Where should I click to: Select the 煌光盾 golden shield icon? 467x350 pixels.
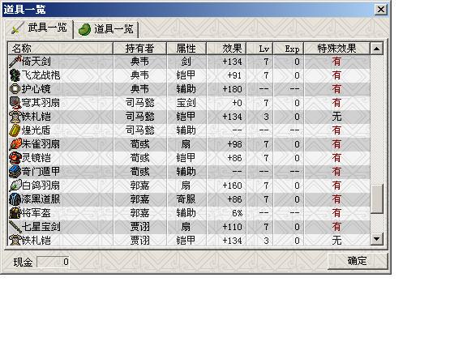[x=15, y=130]
